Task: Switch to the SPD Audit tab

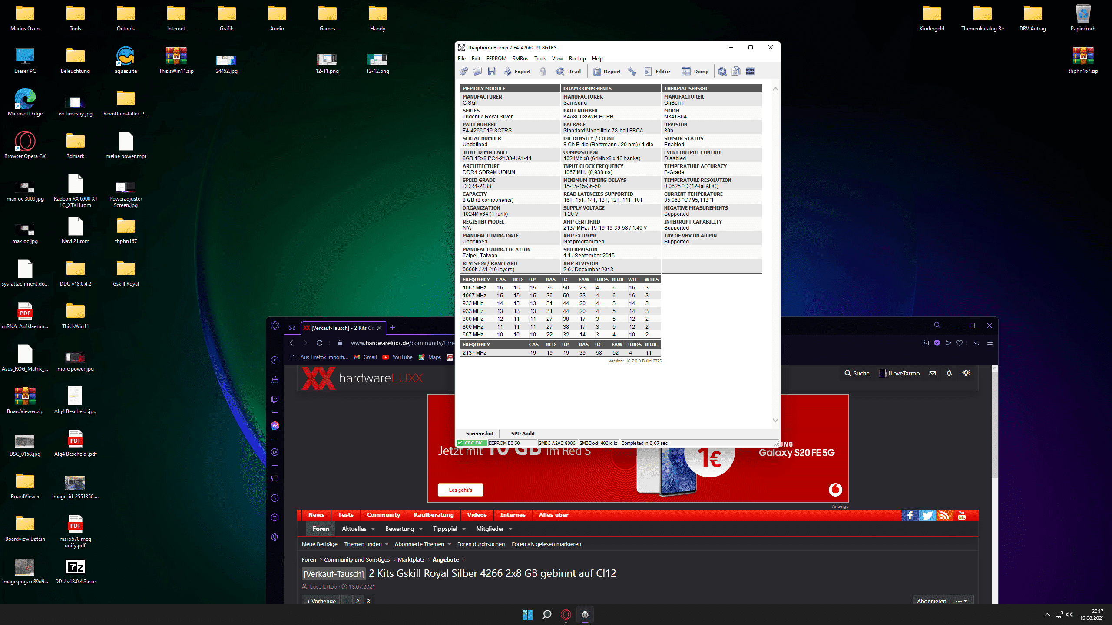Action: [523, 434]
